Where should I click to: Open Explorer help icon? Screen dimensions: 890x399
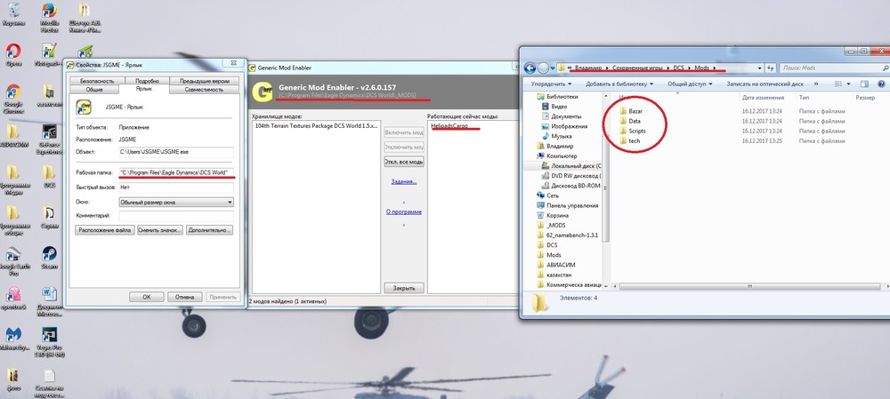pyautogui.click(x=881, y=84)
